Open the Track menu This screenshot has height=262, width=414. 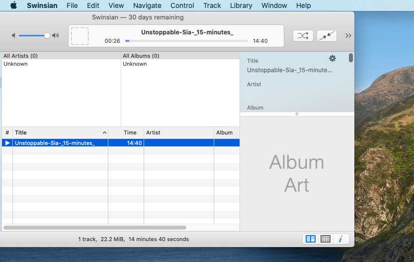click(212, 5)
